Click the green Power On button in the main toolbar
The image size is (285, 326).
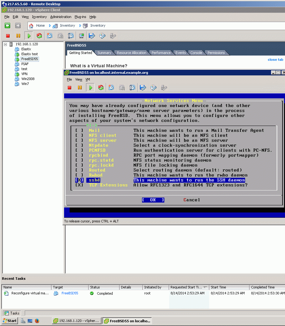point(29,36)
